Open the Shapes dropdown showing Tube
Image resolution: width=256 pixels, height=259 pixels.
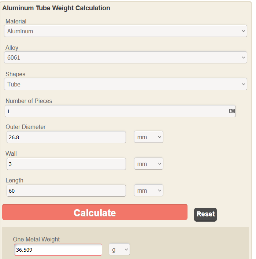[x=126, y=84]
